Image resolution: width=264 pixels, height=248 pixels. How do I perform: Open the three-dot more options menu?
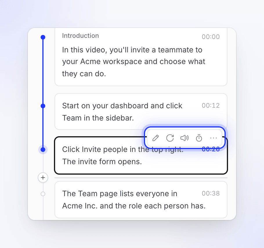(214, 138)
